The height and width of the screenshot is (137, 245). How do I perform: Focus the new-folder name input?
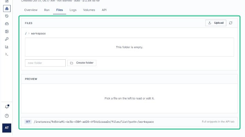coord(45,63)
